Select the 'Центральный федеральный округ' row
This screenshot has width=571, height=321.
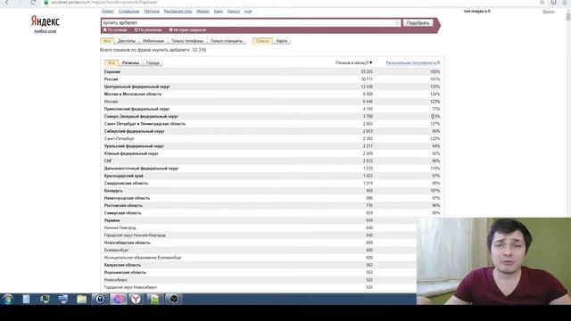pyautogui.click(x=272, y=86)
